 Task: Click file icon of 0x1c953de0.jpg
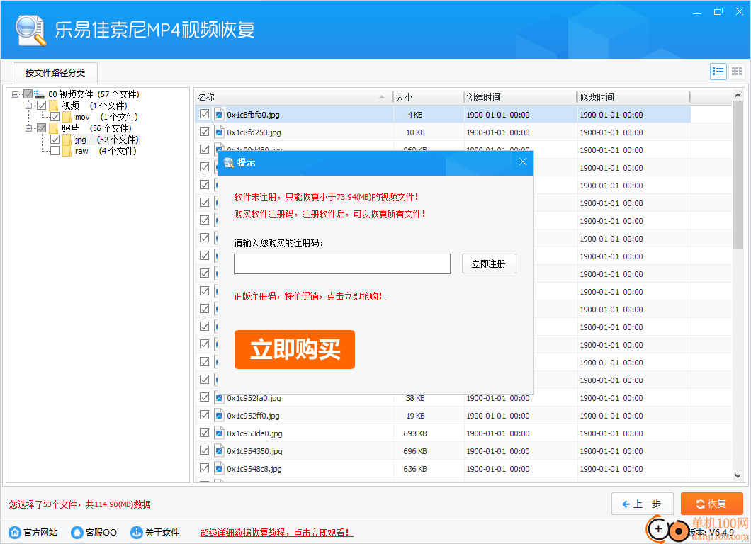tap(219, 433)
